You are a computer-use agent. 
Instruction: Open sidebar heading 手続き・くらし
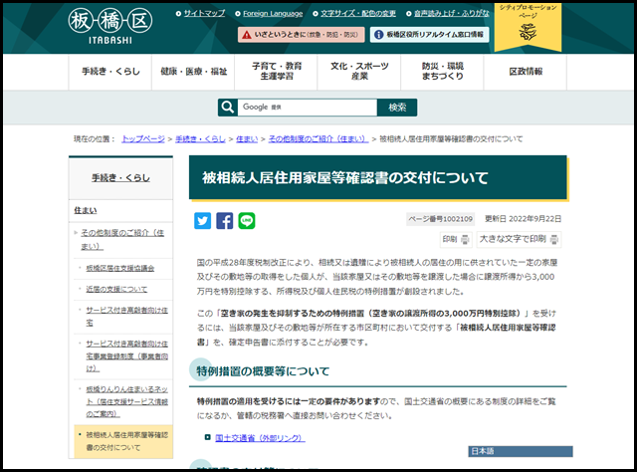120,178
